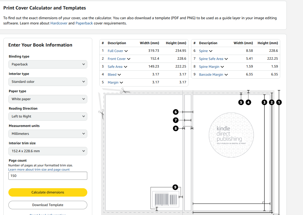Open the Hardcover requirements link
This screenshot has height=215, width=303.
[59, 23]
